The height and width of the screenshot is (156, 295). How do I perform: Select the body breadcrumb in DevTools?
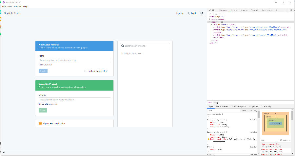[216, 102]
